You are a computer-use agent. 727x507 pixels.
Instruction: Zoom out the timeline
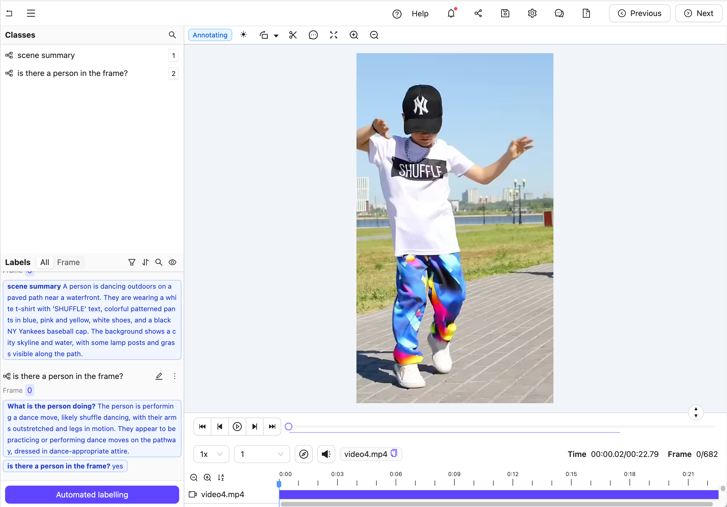(x=194, y=477)
